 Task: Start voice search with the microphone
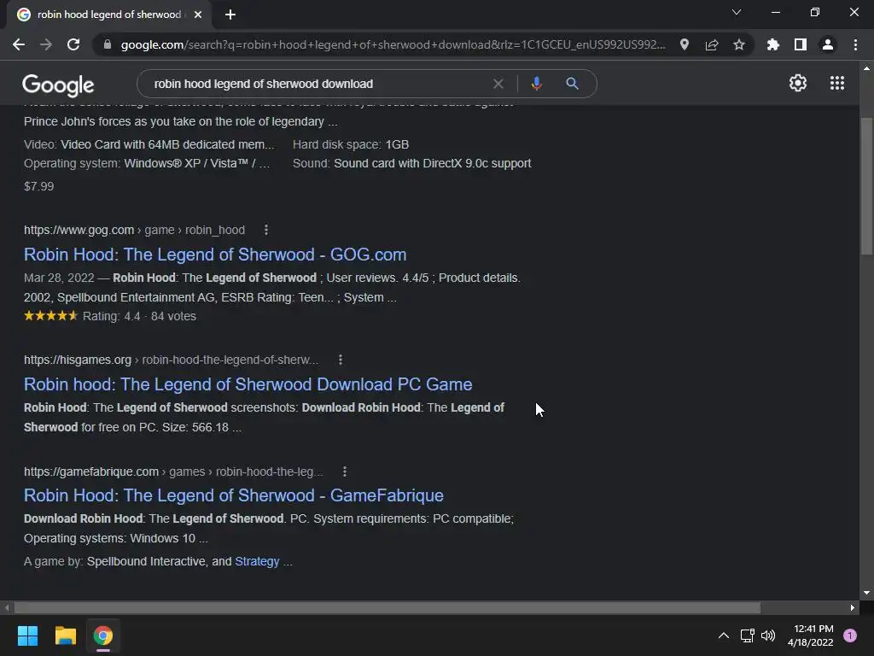coord(536,84)
